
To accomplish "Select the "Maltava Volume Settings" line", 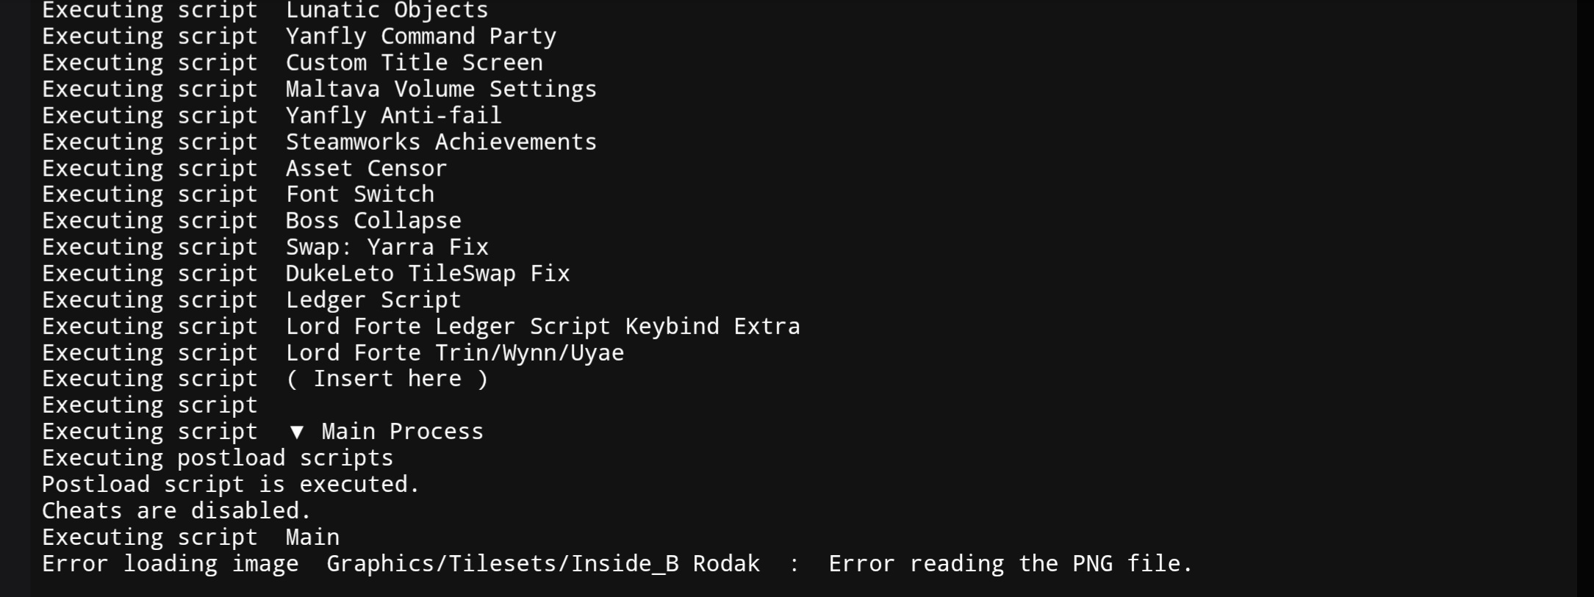I will click(441, 90).
